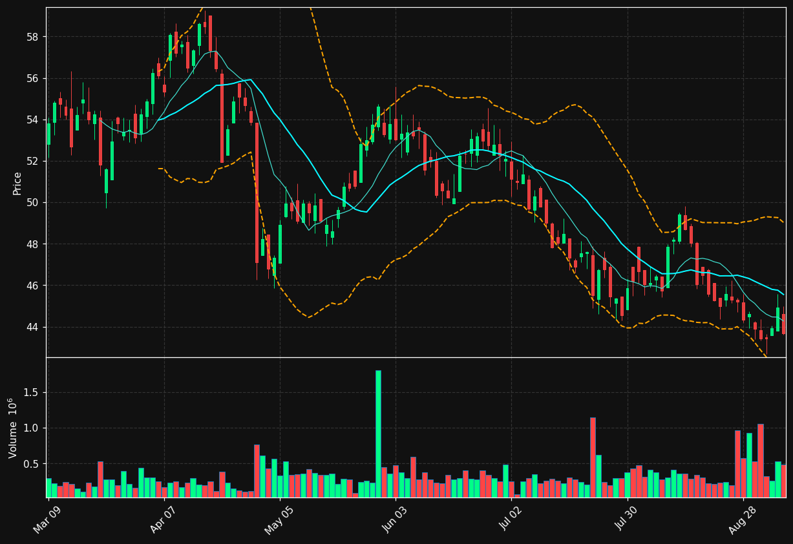This screenshot has height=544, width=793.
Task: Click the 54 price axis label
Action: click(x=32, y=120)
